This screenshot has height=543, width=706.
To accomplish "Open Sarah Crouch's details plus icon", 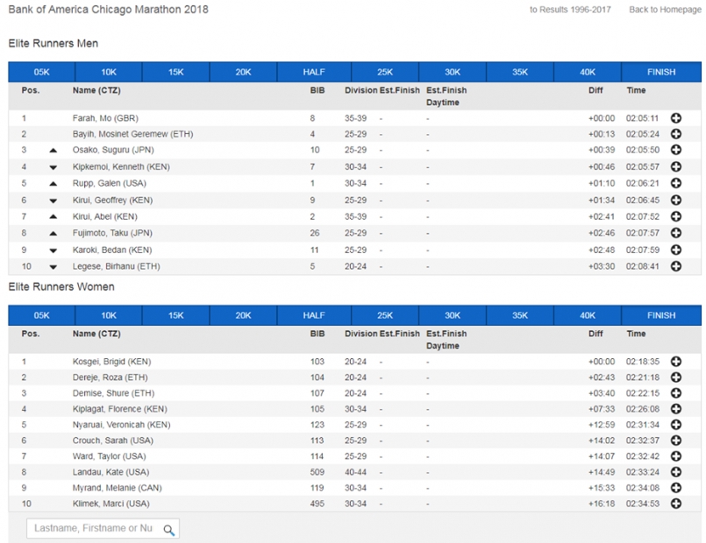I will (676, 441).
